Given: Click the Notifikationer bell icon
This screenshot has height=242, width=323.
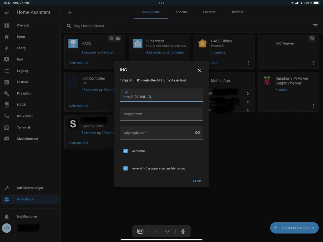Looking at the screenshot, I should 6,217.
